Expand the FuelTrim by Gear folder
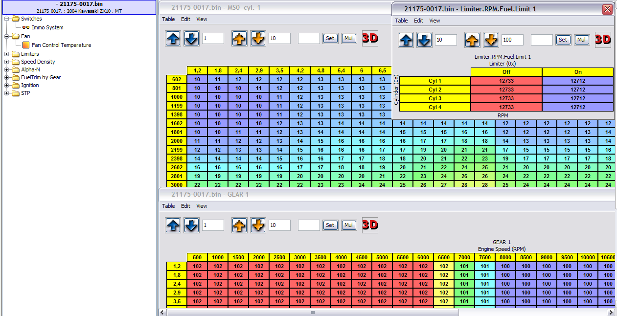 (x=7, y=78)
